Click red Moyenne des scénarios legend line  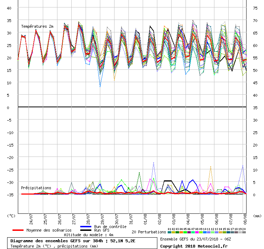click(x=18, y=230)
